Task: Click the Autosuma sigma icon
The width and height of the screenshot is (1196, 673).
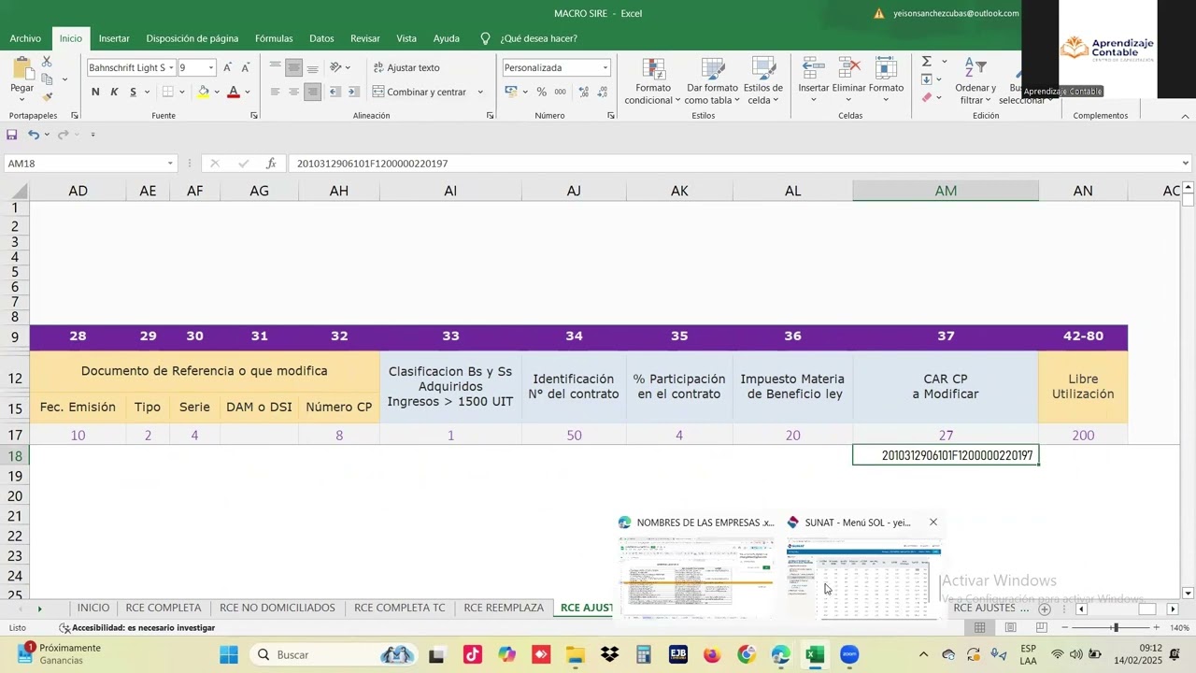Action: coord(927,62)
